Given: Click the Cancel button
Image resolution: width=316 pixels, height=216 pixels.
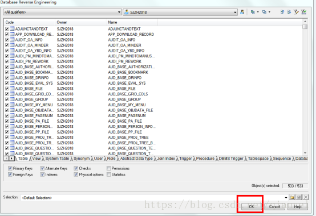Looking at the screenshot, I should pos(274,206).
